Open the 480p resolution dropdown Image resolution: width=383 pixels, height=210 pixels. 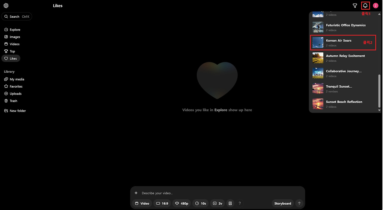click(182, 203)
